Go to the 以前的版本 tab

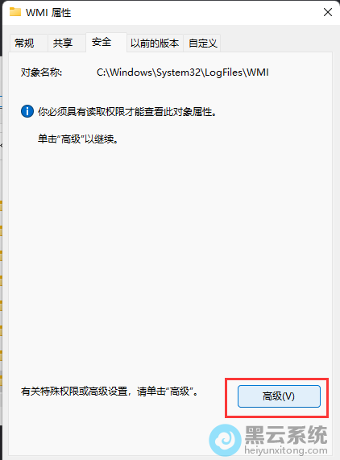155,44
